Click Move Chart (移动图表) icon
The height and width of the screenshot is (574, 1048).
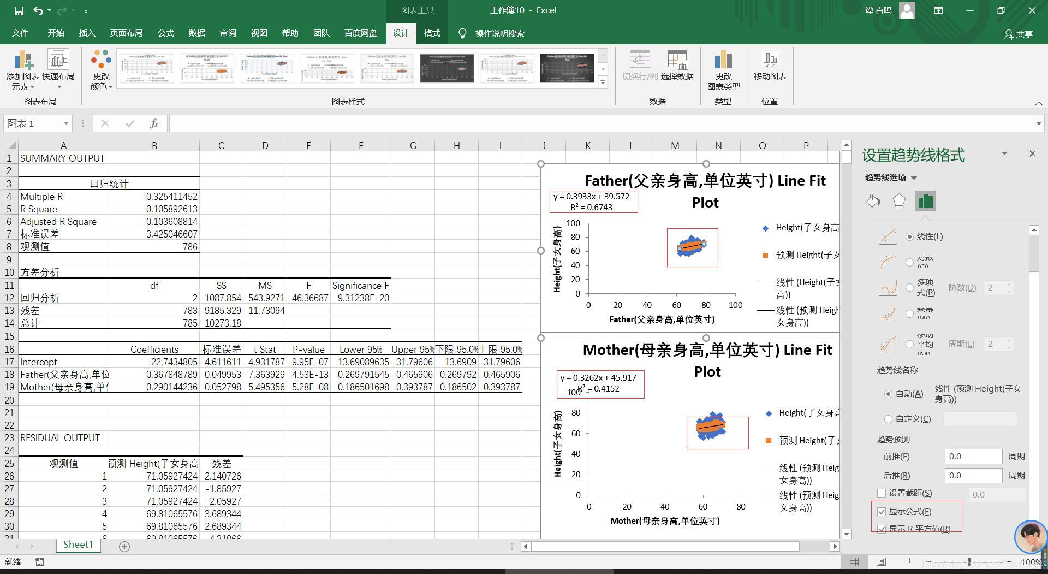coord(770,60)
